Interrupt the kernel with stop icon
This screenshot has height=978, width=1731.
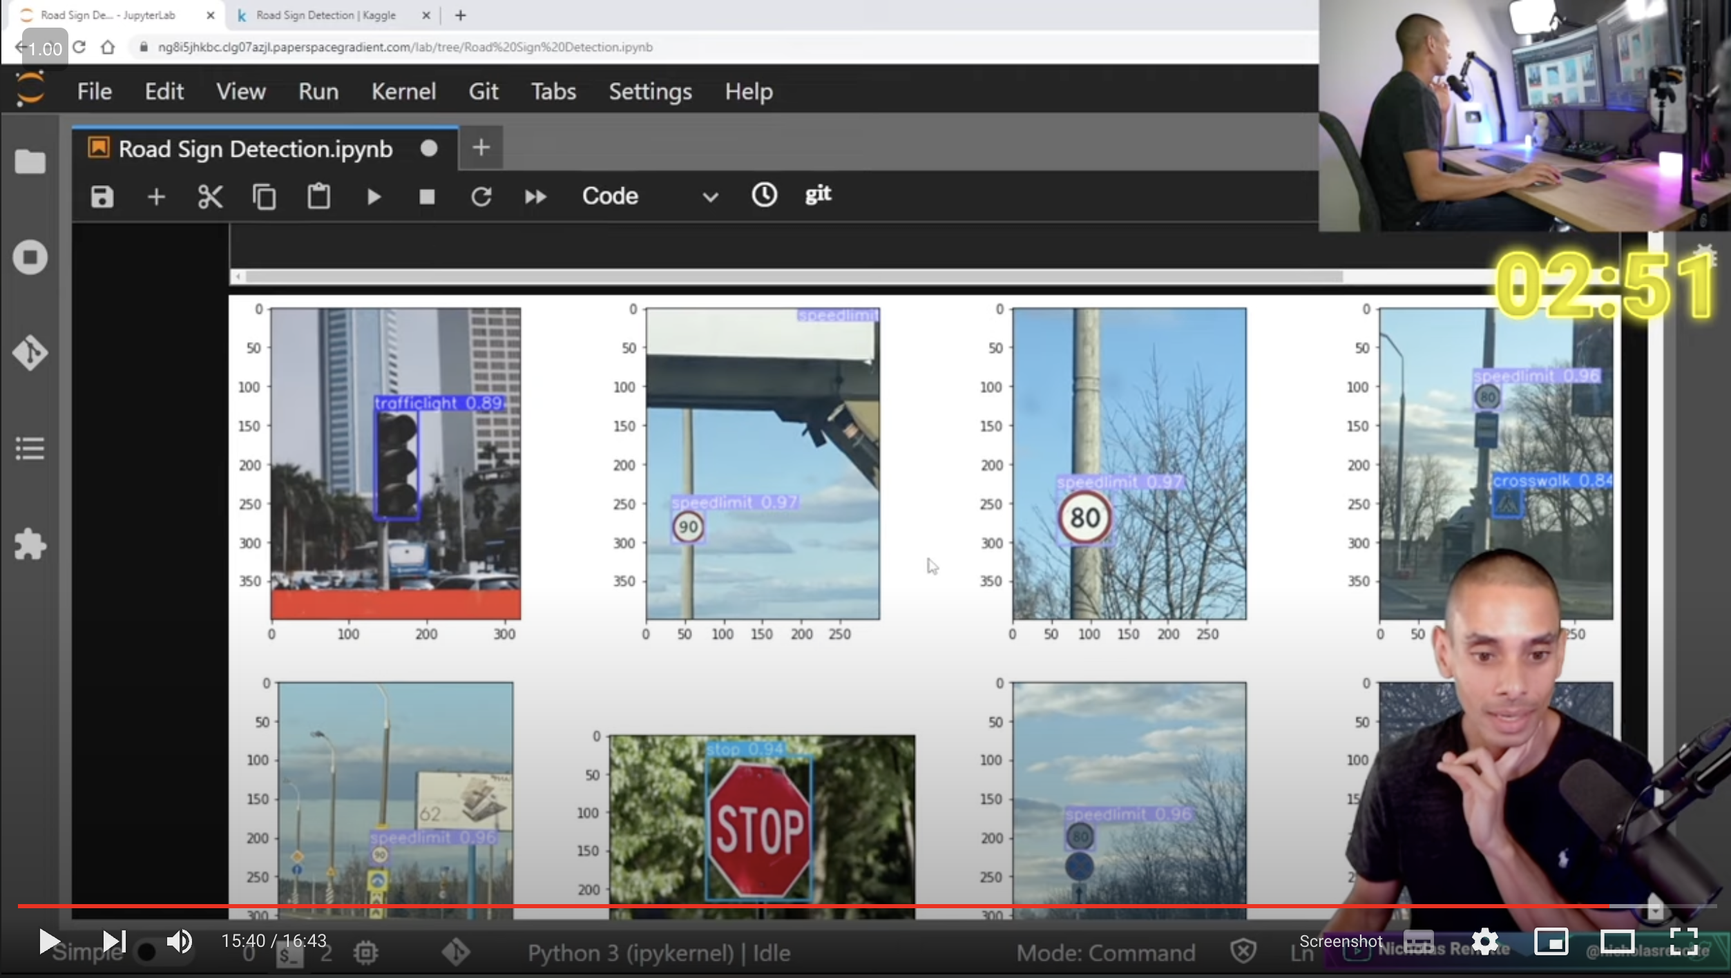427,197
